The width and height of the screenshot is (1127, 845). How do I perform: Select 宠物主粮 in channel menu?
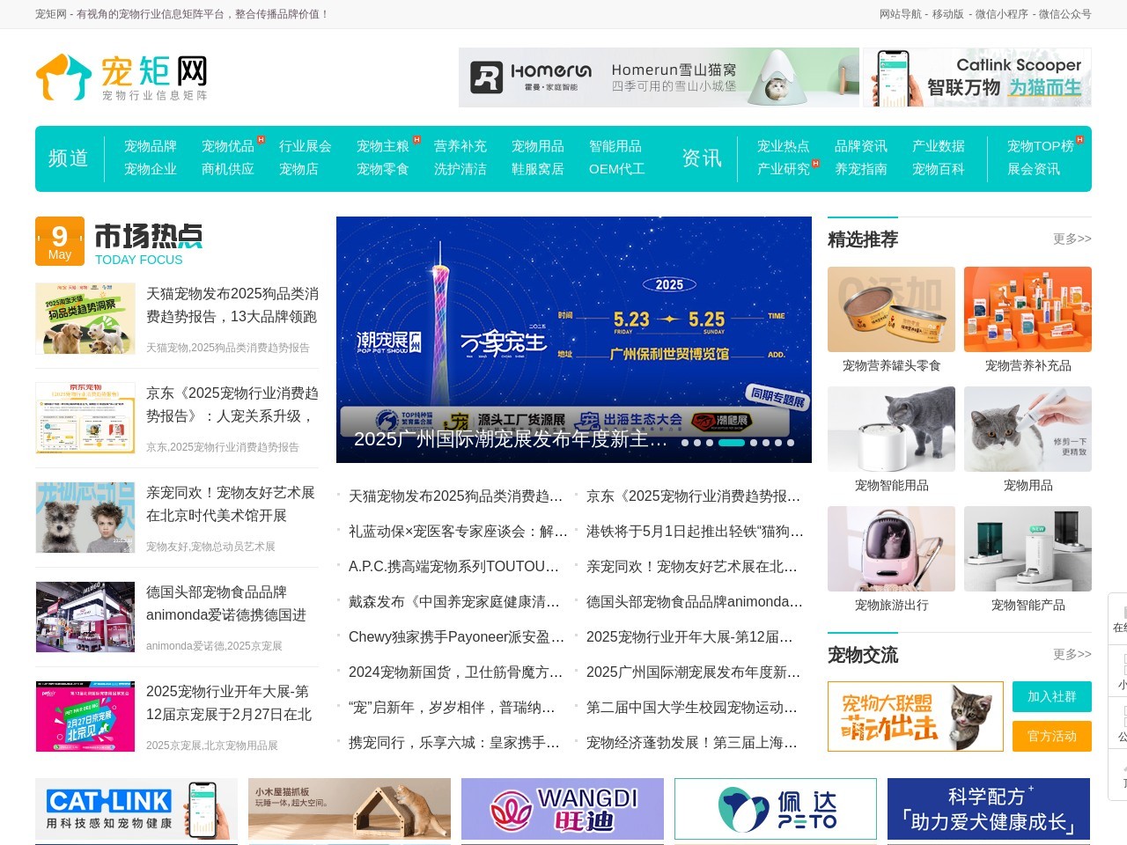point(382,146)
